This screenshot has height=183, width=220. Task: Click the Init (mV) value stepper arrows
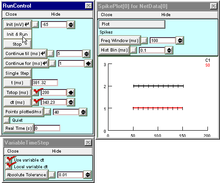(x=71, y=25)
